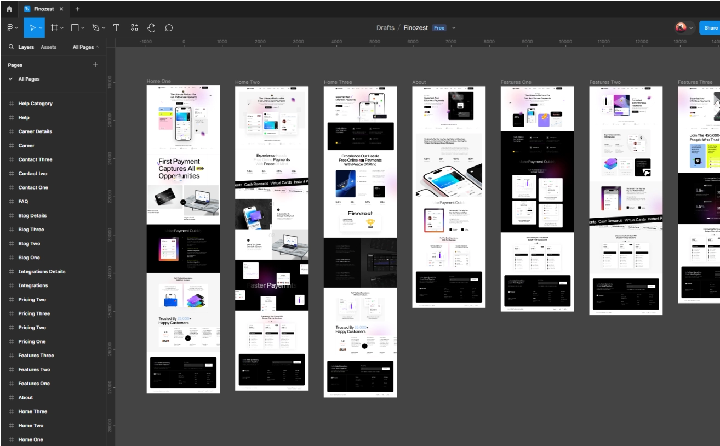This screenshot has height=446, width=720.
Task: Open Frame tools dropdown arrow
Action: 62,28
